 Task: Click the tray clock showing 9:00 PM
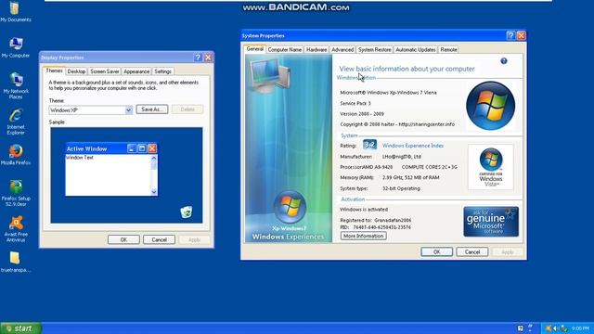(x=580, y=328)
